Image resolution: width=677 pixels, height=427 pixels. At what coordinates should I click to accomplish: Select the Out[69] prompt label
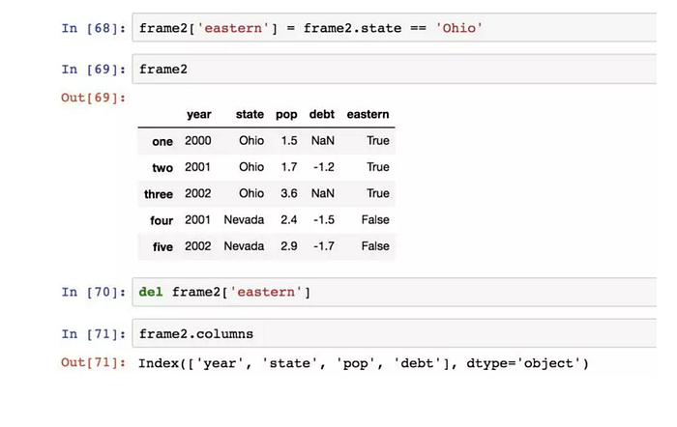point(93,98)
